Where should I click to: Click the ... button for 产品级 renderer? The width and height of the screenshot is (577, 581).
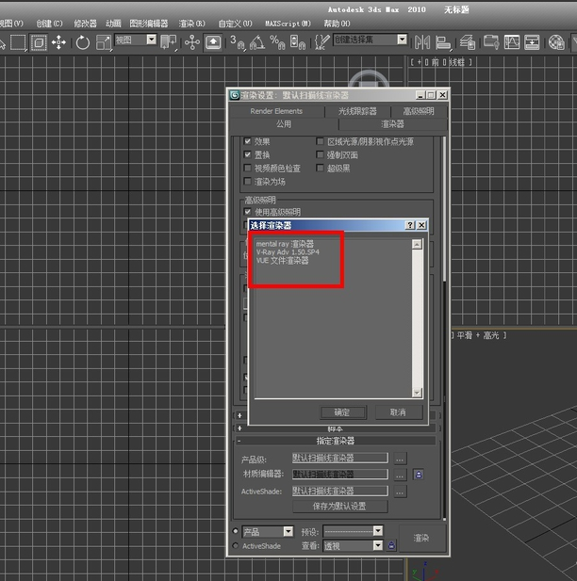click(x=400, y=459)
